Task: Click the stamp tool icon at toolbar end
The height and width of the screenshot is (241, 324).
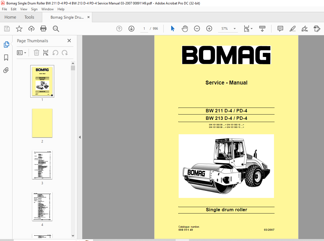Action: (317, 29)
